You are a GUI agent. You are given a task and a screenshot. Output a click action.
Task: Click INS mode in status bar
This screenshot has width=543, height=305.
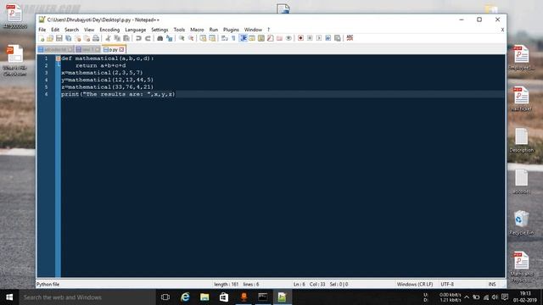492,285
